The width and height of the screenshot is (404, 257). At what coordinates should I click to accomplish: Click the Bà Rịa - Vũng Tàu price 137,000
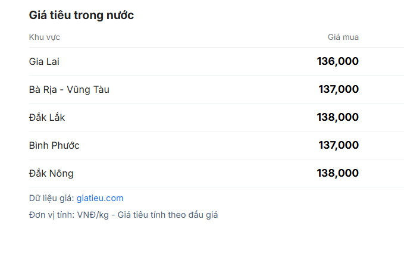click(x=339, y=89)
